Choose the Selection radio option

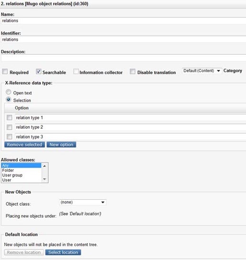[x=8, y=99]
